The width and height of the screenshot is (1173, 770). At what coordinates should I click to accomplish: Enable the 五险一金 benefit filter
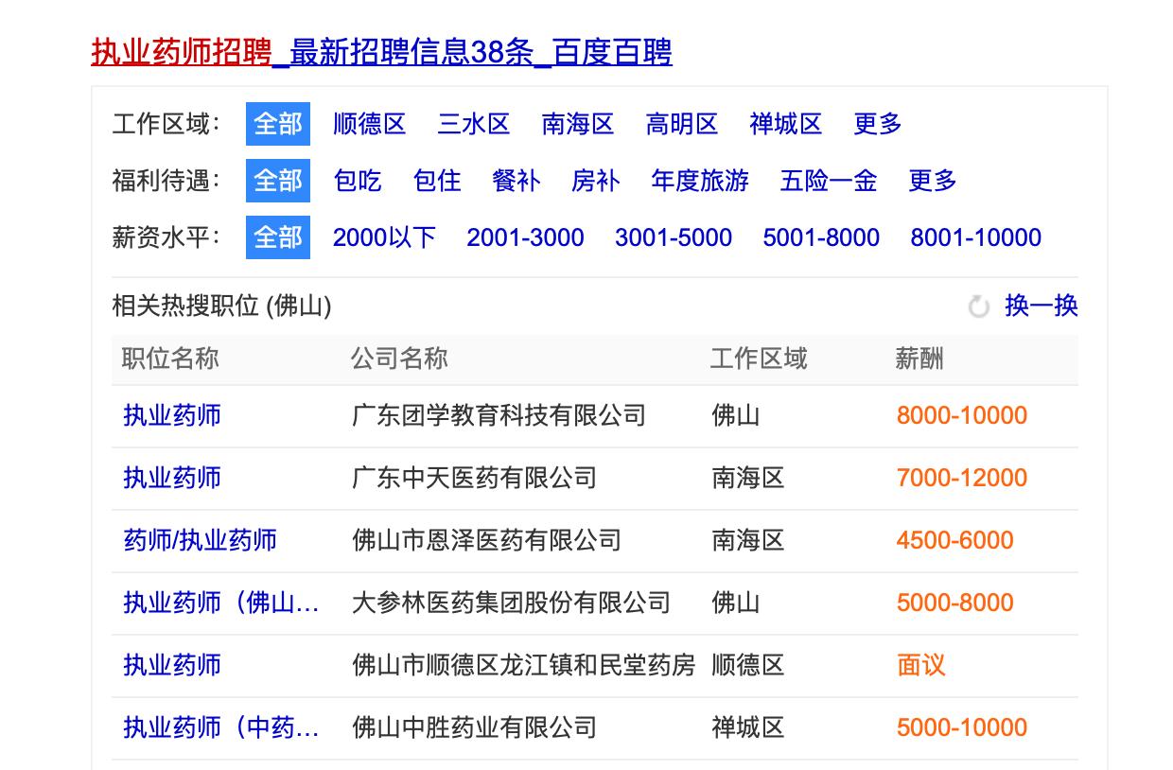pyautogui.click(x=827, y=182)
